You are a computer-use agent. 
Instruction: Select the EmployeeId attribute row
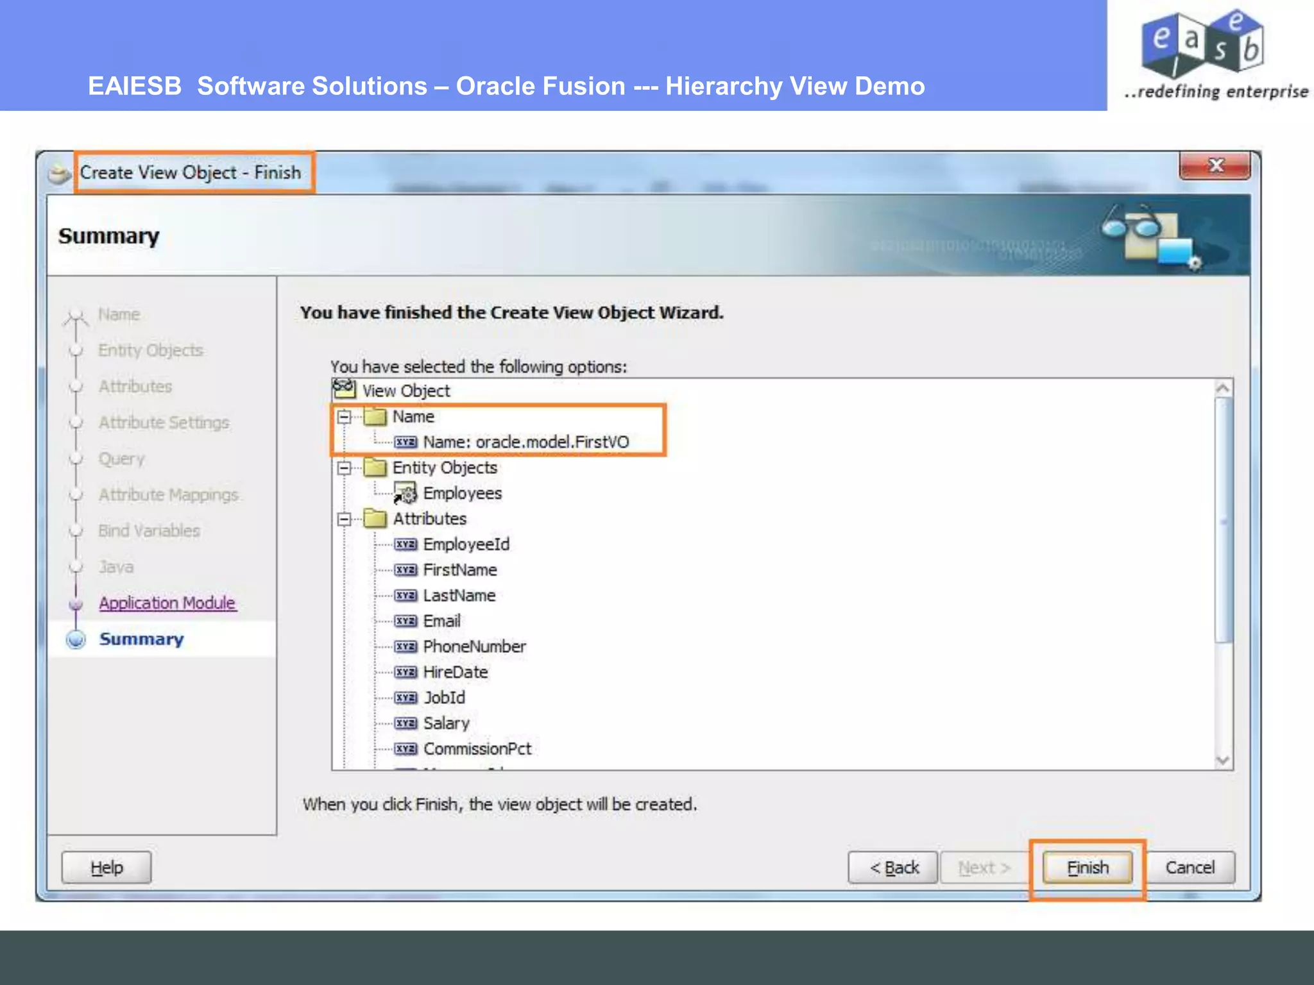(x=452, y=544)
